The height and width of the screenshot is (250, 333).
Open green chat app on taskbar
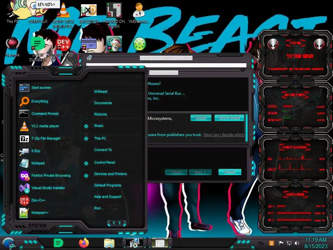click(x=59, y=243)
